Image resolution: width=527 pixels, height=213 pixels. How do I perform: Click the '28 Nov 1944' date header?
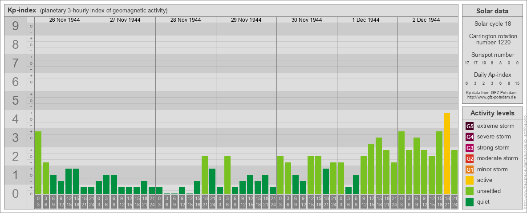(186, 20)
